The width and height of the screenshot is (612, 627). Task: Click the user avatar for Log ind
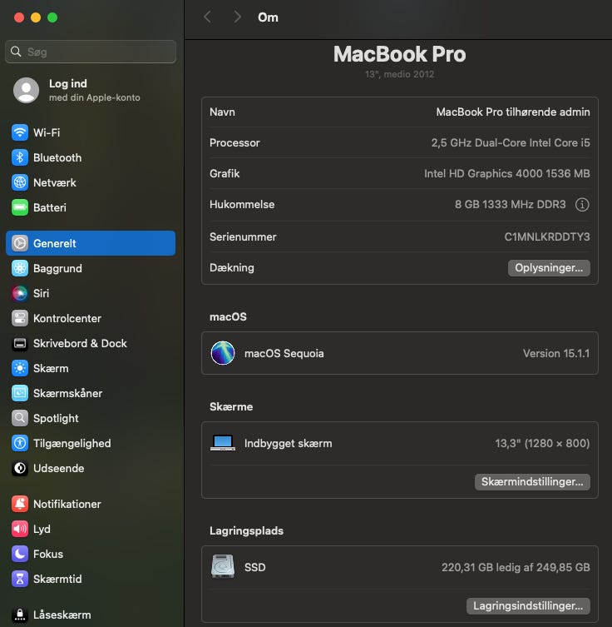click(x=27, y=91)
